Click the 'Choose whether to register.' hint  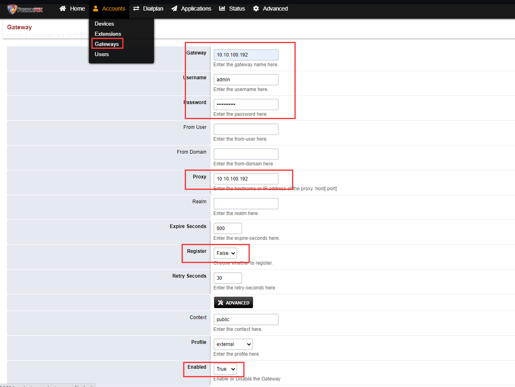(243, 263)
